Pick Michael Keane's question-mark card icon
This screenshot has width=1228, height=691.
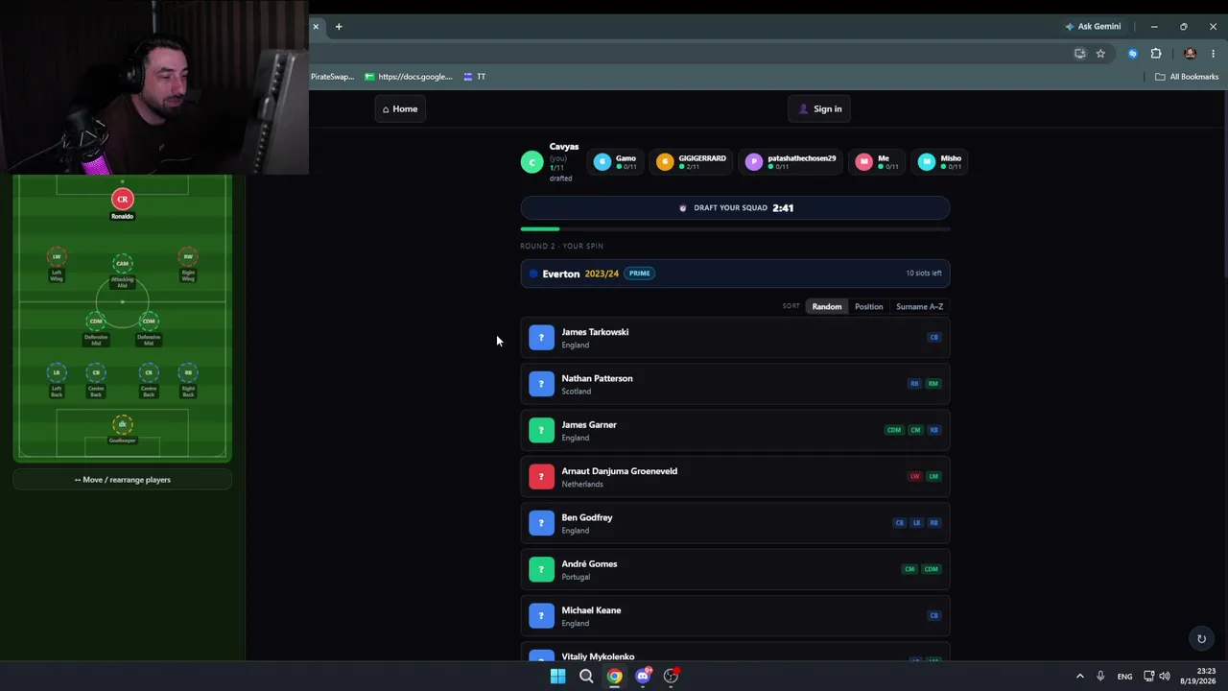coord(541,616)
